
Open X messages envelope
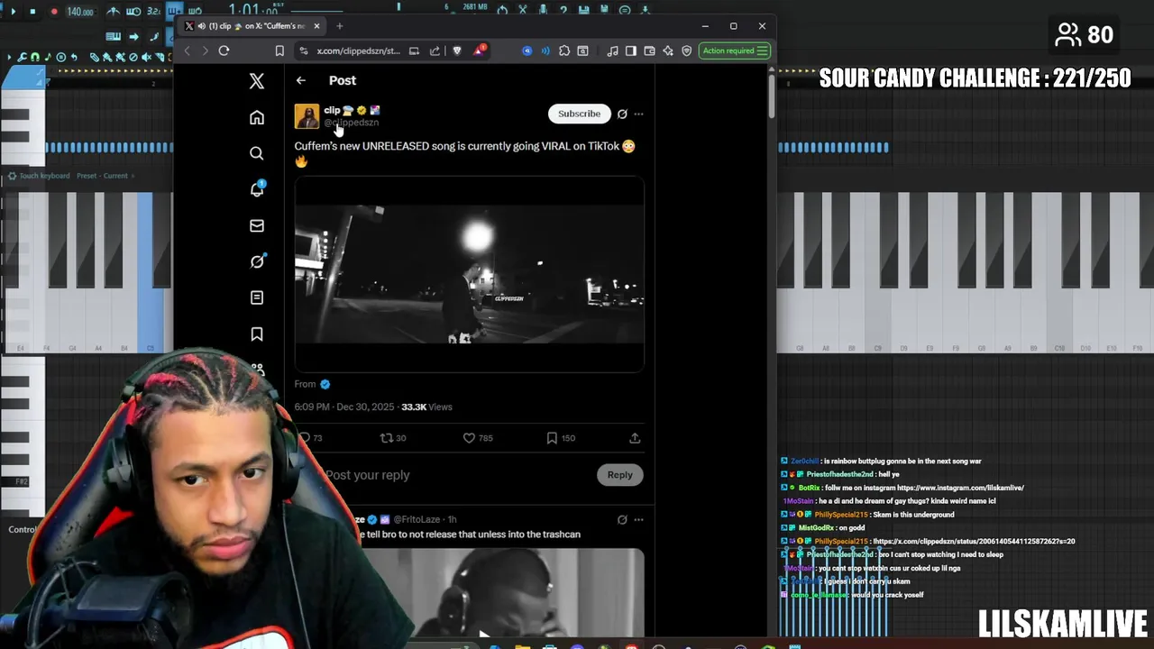[x=257, y=225]
